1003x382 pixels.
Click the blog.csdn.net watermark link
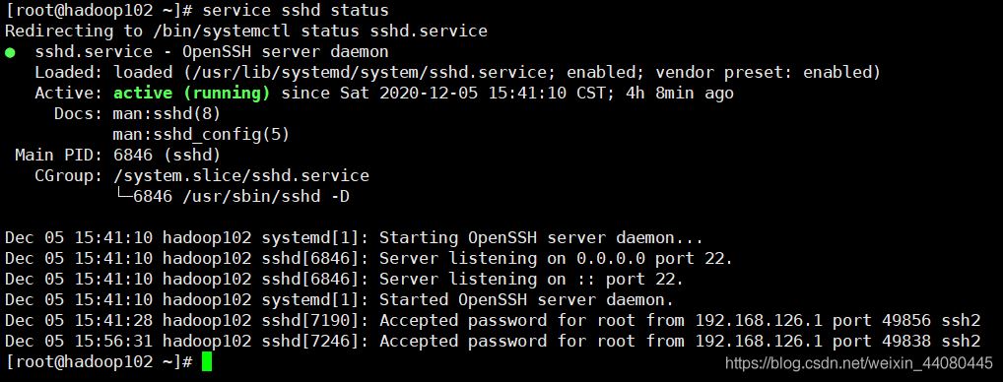point(858,363)
